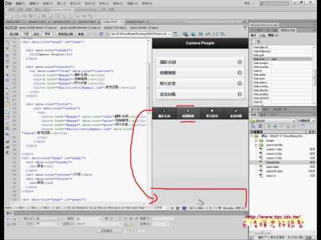Open the zoom percentage dropdown in status bar
321x240 pixels.
161,208
